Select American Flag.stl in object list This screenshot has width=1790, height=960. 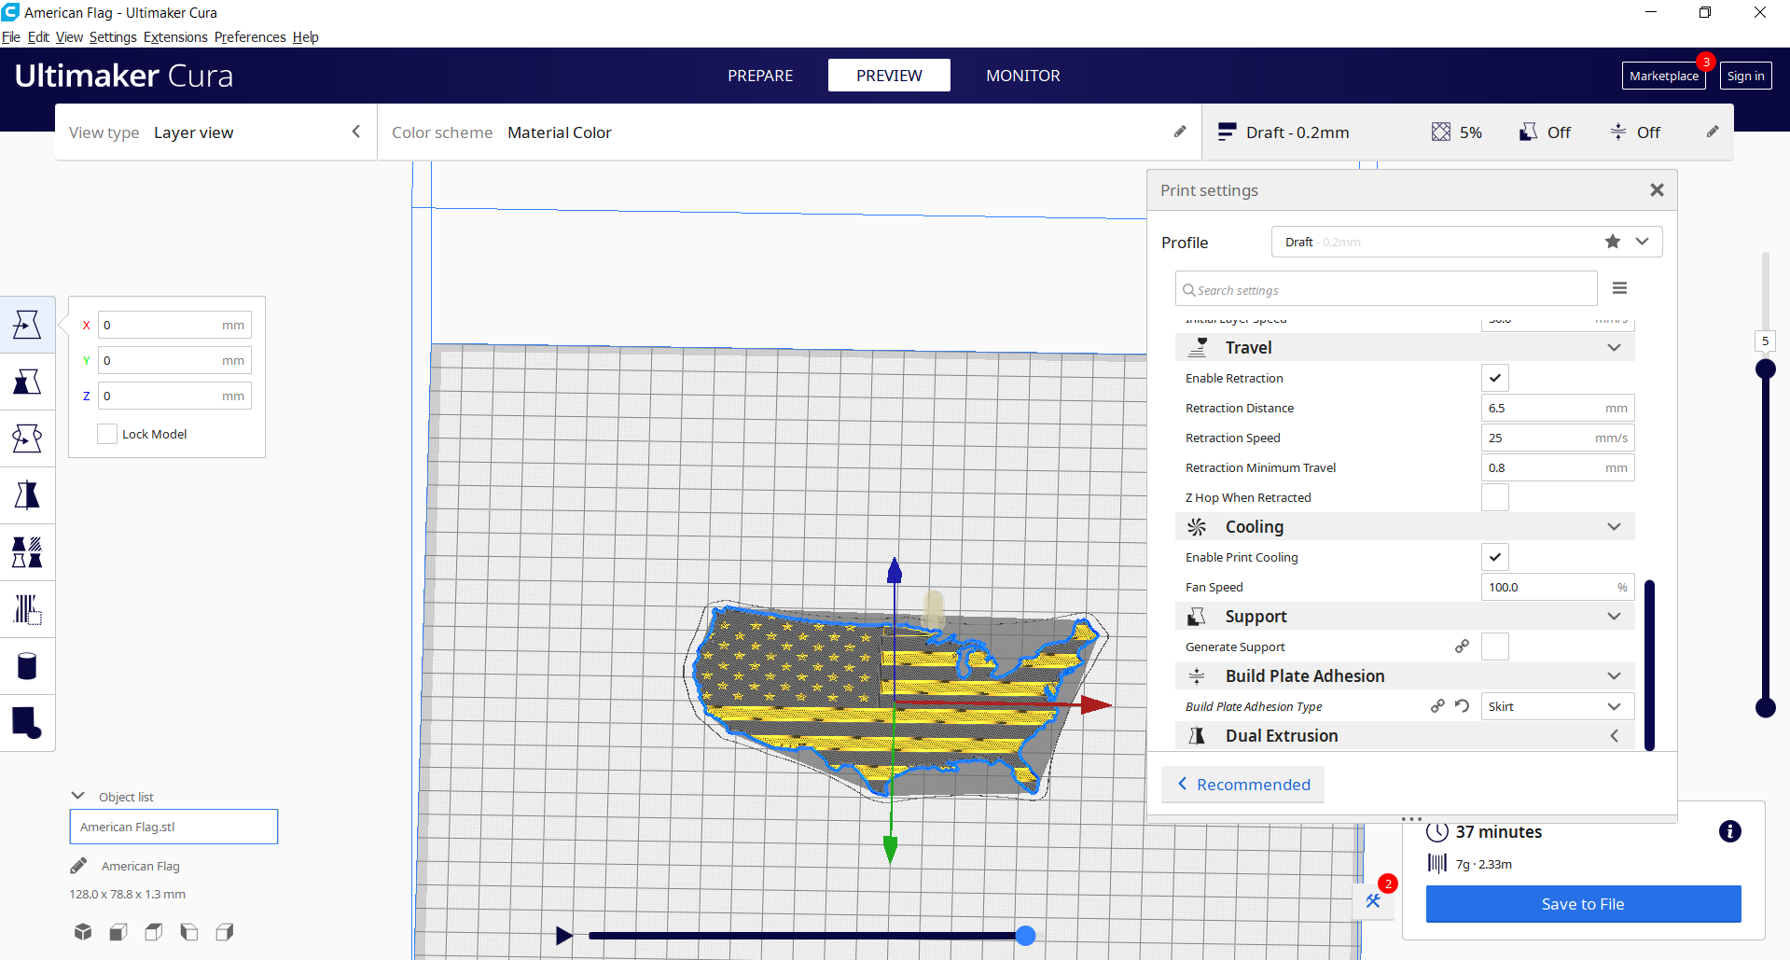point(173,827)
